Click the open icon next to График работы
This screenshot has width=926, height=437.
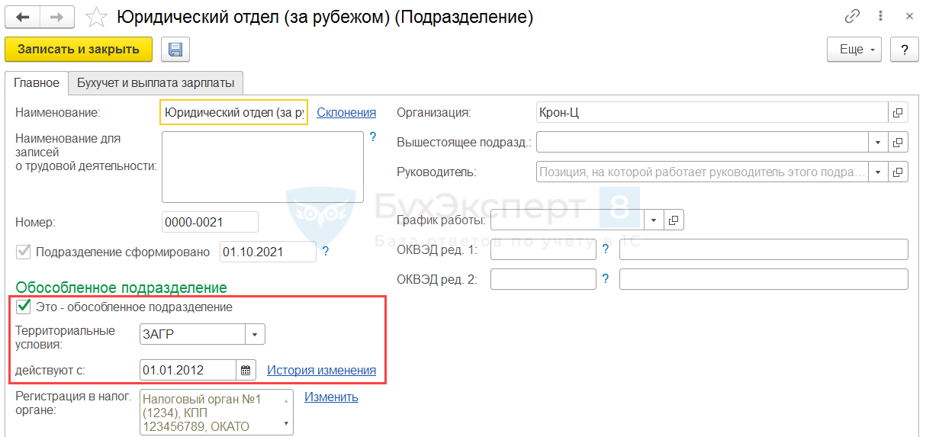point(674,220)
